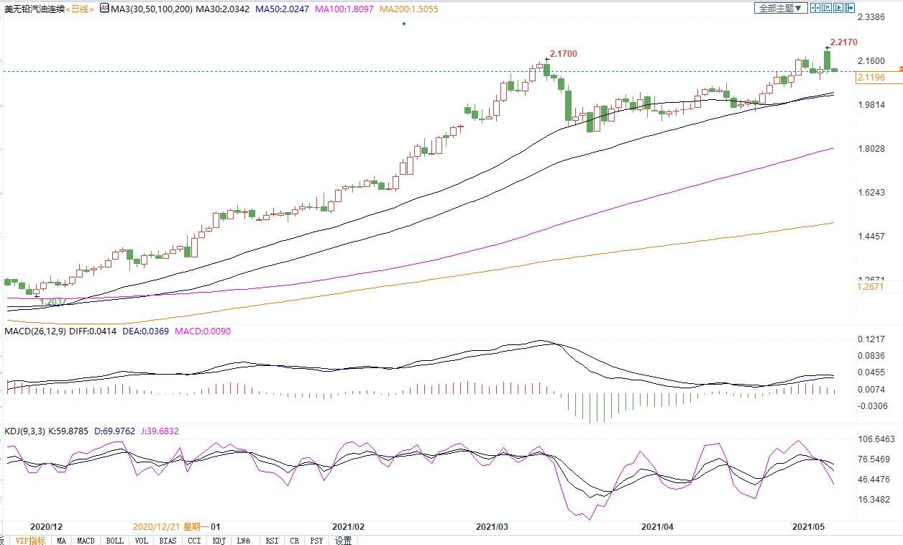The width and height of the screenshot is (903, 545).
Task: Click the DEA:0.0369 value
Action: point(147,331)
